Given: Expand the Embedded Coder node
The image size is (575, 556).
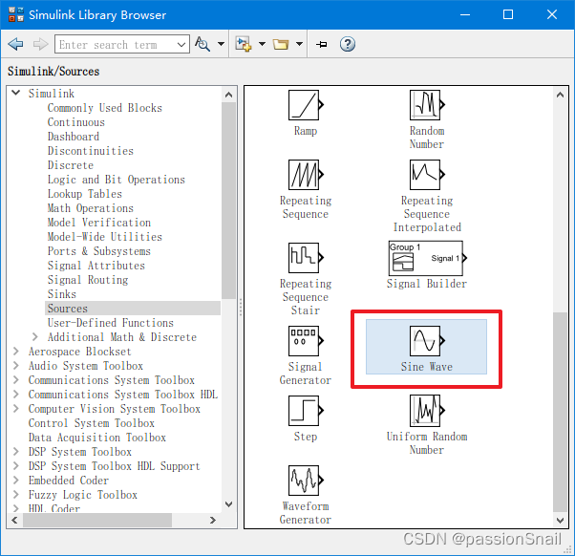Looking at the screenshot, I should click(x=16, y=480).
